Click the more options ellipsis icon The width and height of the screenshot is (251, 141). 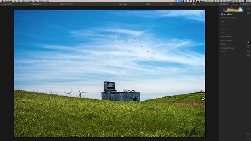[248, 138]
